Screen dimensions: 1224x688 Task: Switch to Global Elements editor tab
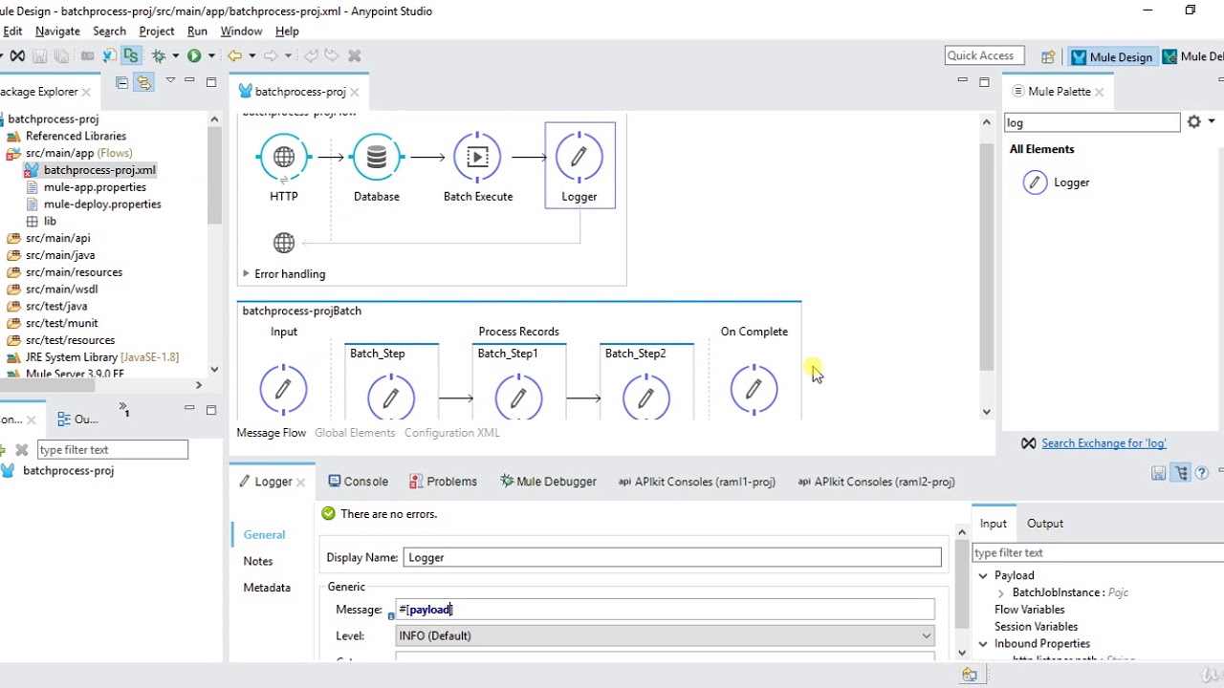[x=355, y=433]
